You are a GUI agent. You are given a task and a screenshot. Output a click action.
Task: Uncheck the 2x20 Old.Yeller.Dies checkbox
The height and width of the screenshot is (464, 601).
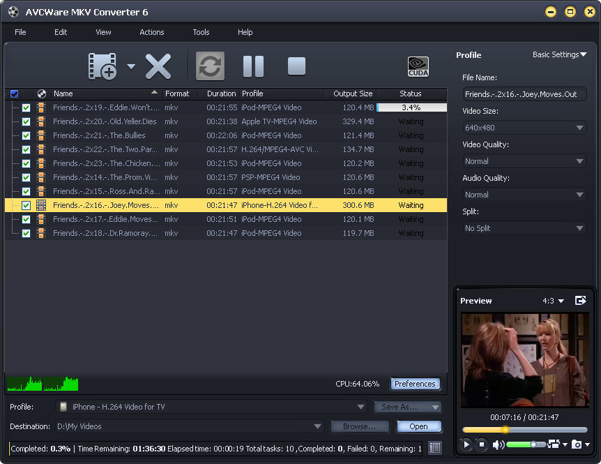tap(26, 121)
